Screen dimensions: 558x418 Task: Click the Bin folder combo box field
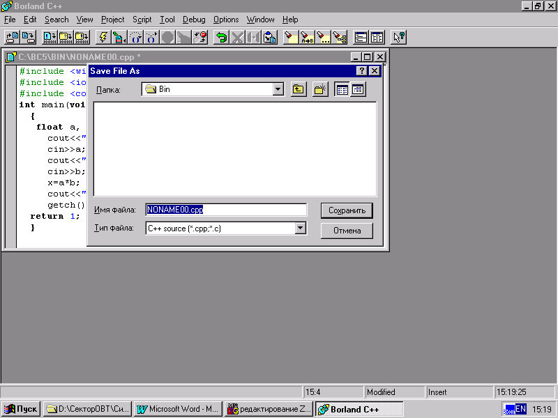pos(213,89)
